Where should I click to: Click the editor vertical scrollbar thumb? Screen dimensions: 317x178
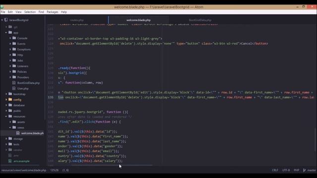[x=315, y=140]
